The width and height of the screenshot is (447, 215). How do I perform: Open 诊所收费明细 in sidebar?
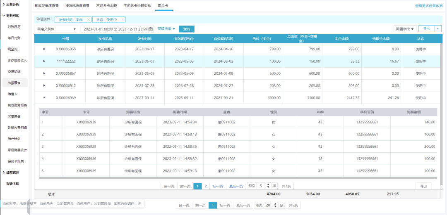click(17, 128)
